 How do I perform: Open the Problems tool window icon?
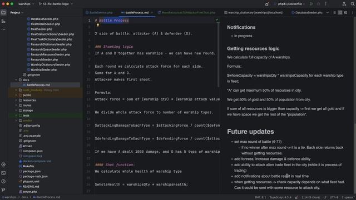3,182
